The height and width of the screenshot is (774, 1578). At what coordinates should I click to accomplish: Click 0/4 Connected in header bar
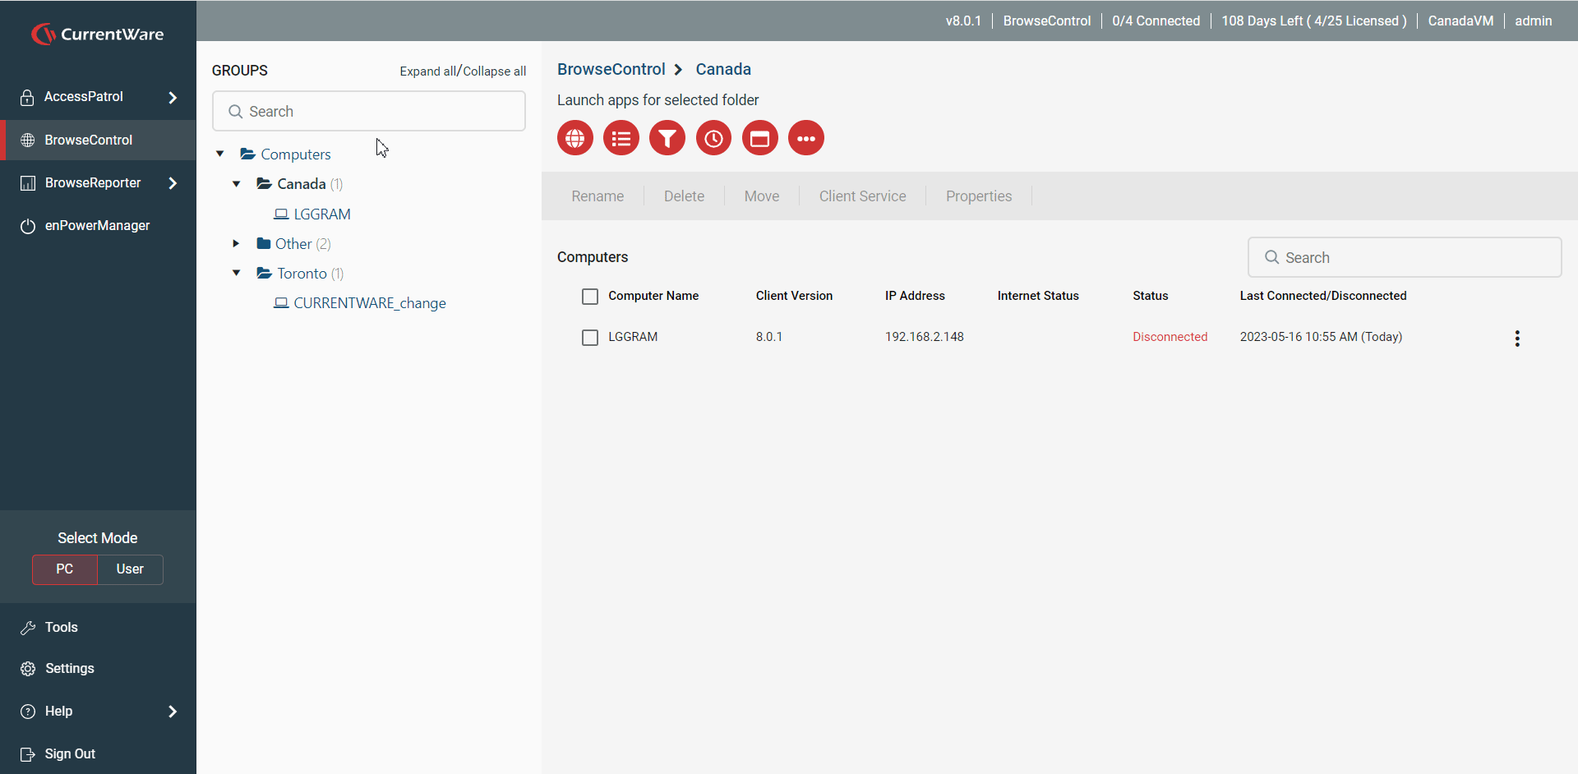(x=1156, y=21)
